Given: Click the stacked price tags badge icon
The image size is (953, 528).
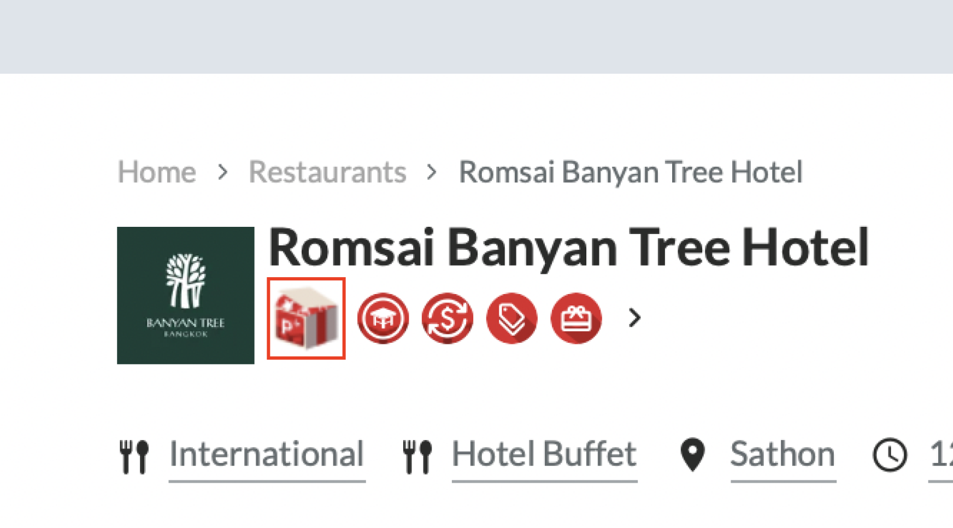Looking at the screenshot, I should coord(512,318).
